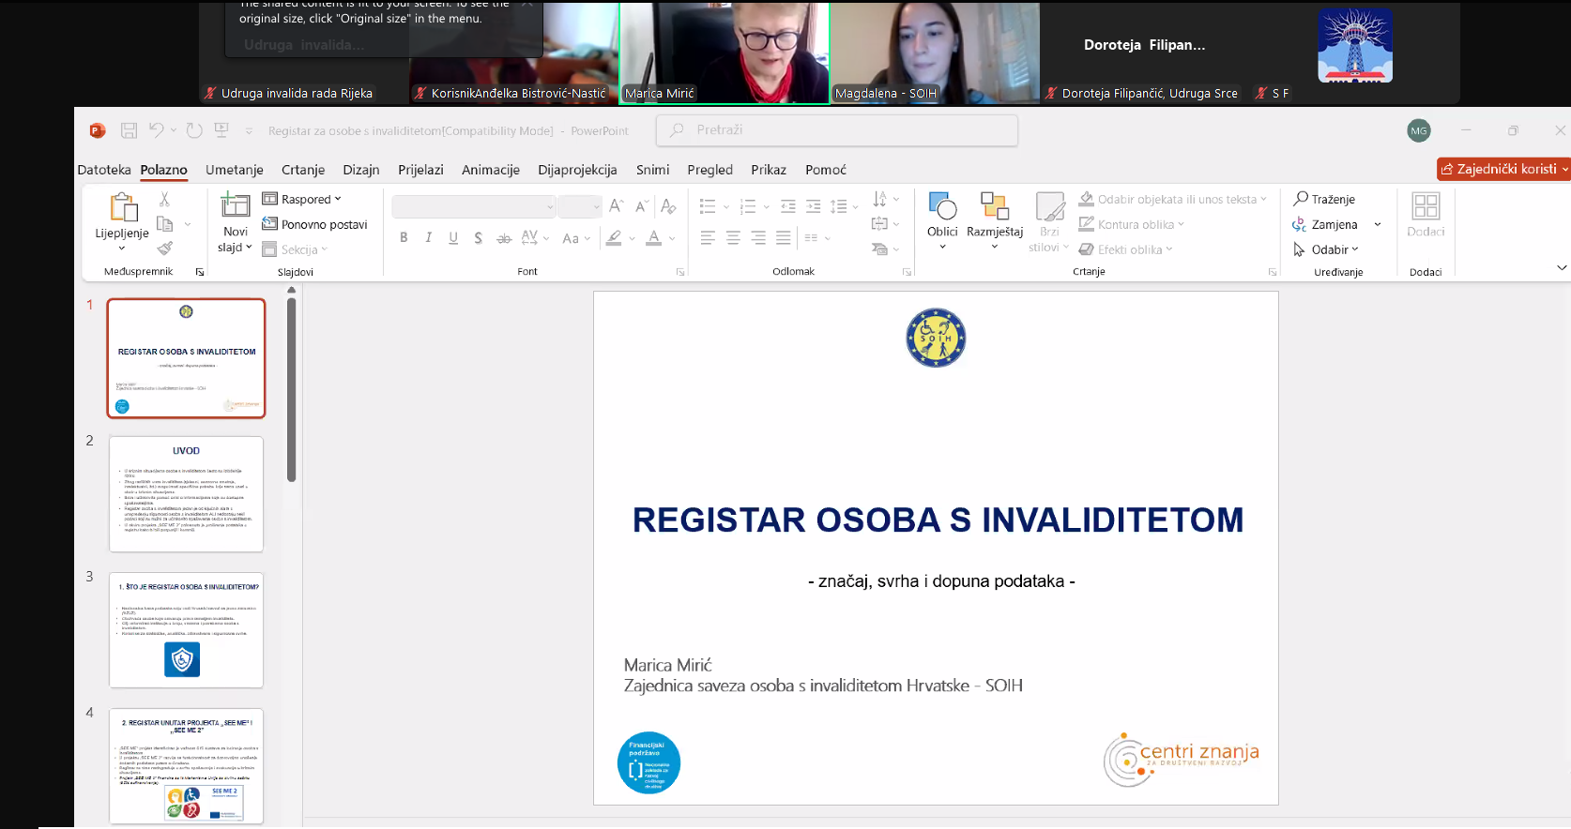Viewport: 1571px width, 829px height.
Task: Click the Novi slajd icon
Action: 235,205
